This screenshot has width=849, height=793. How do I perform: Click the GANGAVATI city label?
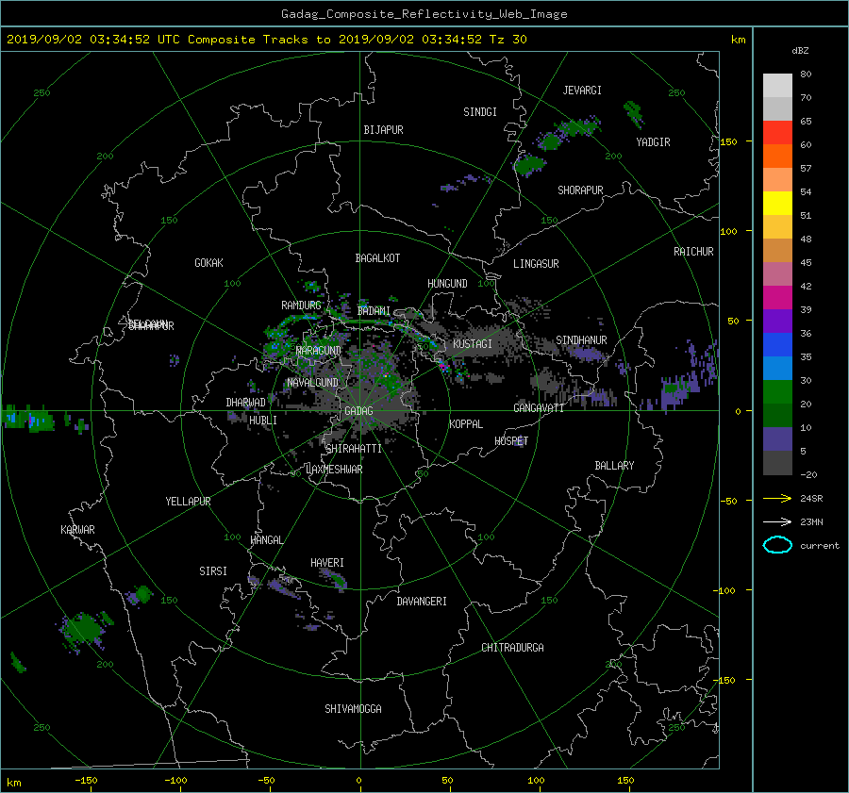point(539,408)
